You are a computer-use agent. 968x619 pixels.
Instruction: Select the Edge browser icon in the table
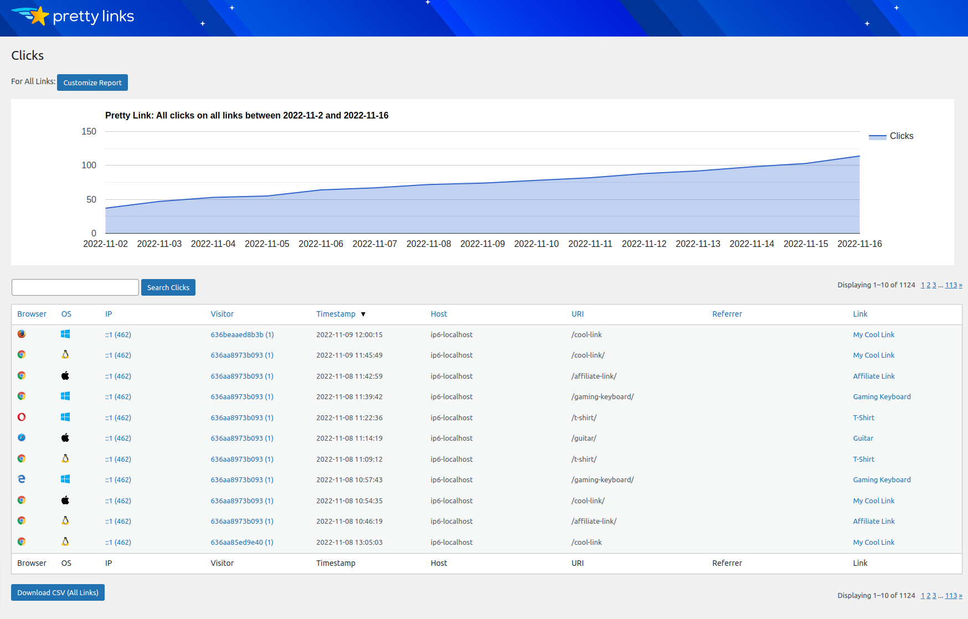[21, 479]
